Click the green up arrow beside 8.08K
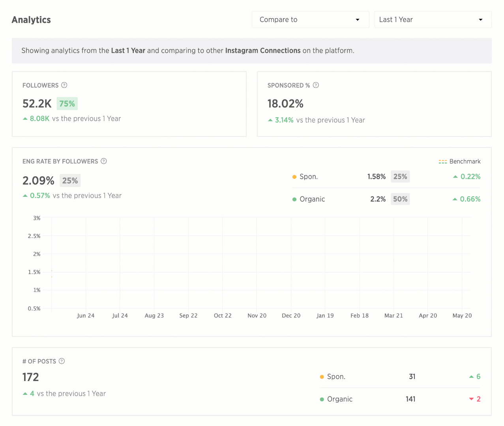The image size is (504, 426). (25, 119)
